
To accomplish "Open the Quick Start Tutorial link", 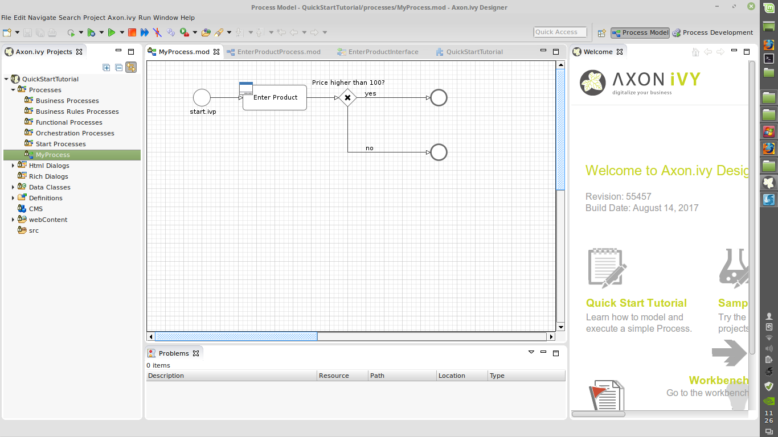I will tap(636, 303).
